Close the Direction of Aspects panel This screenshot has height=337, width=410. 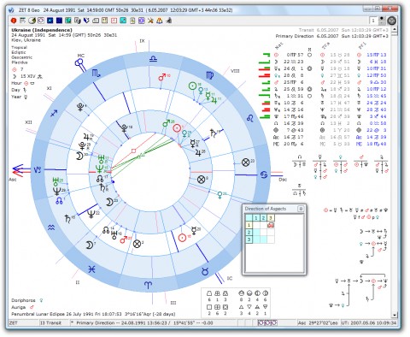(x=301, y=209)
